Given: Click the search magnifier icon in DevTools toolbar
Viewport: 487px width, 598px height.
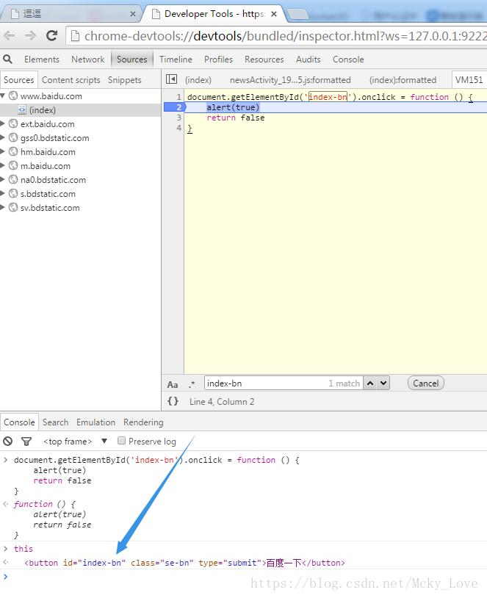Looking at the screenshot, I should pos(7,59).
